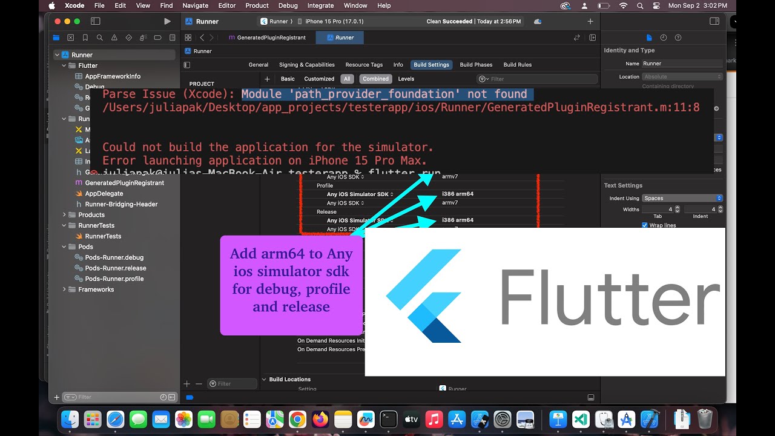Click the build settings Filter field

tap(536, 79)
